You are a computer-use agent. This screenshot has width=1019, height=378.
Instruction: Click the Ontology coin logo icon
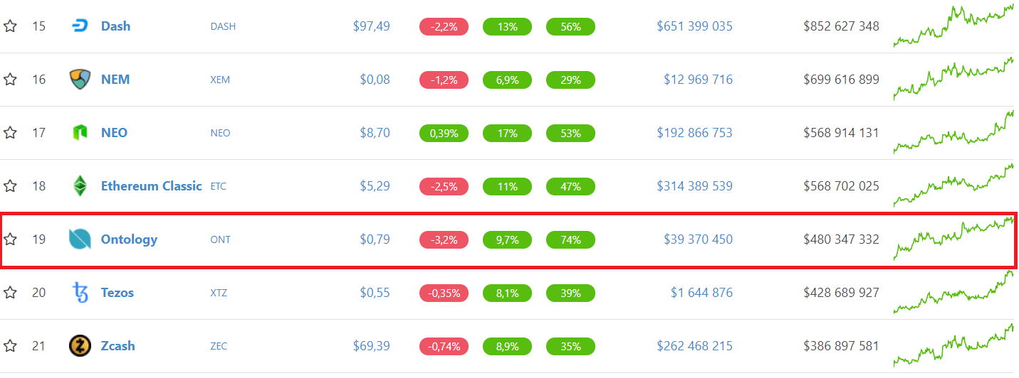(80, 239)
